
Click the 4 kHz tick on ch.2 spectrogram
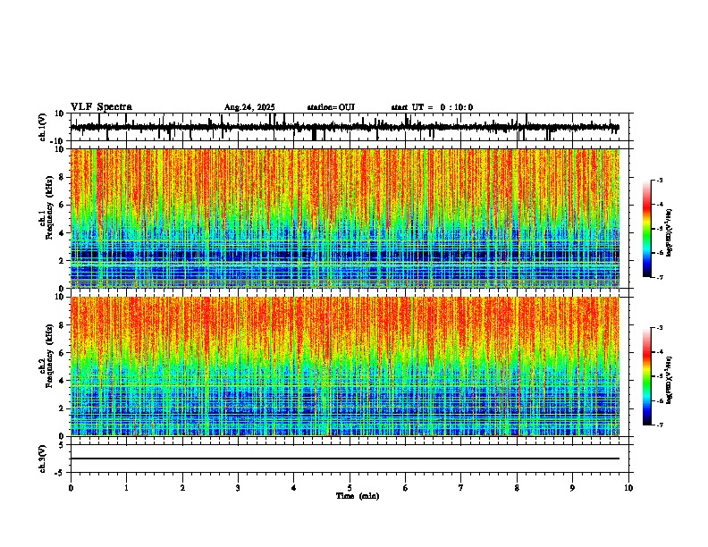[x=62, y=381]
